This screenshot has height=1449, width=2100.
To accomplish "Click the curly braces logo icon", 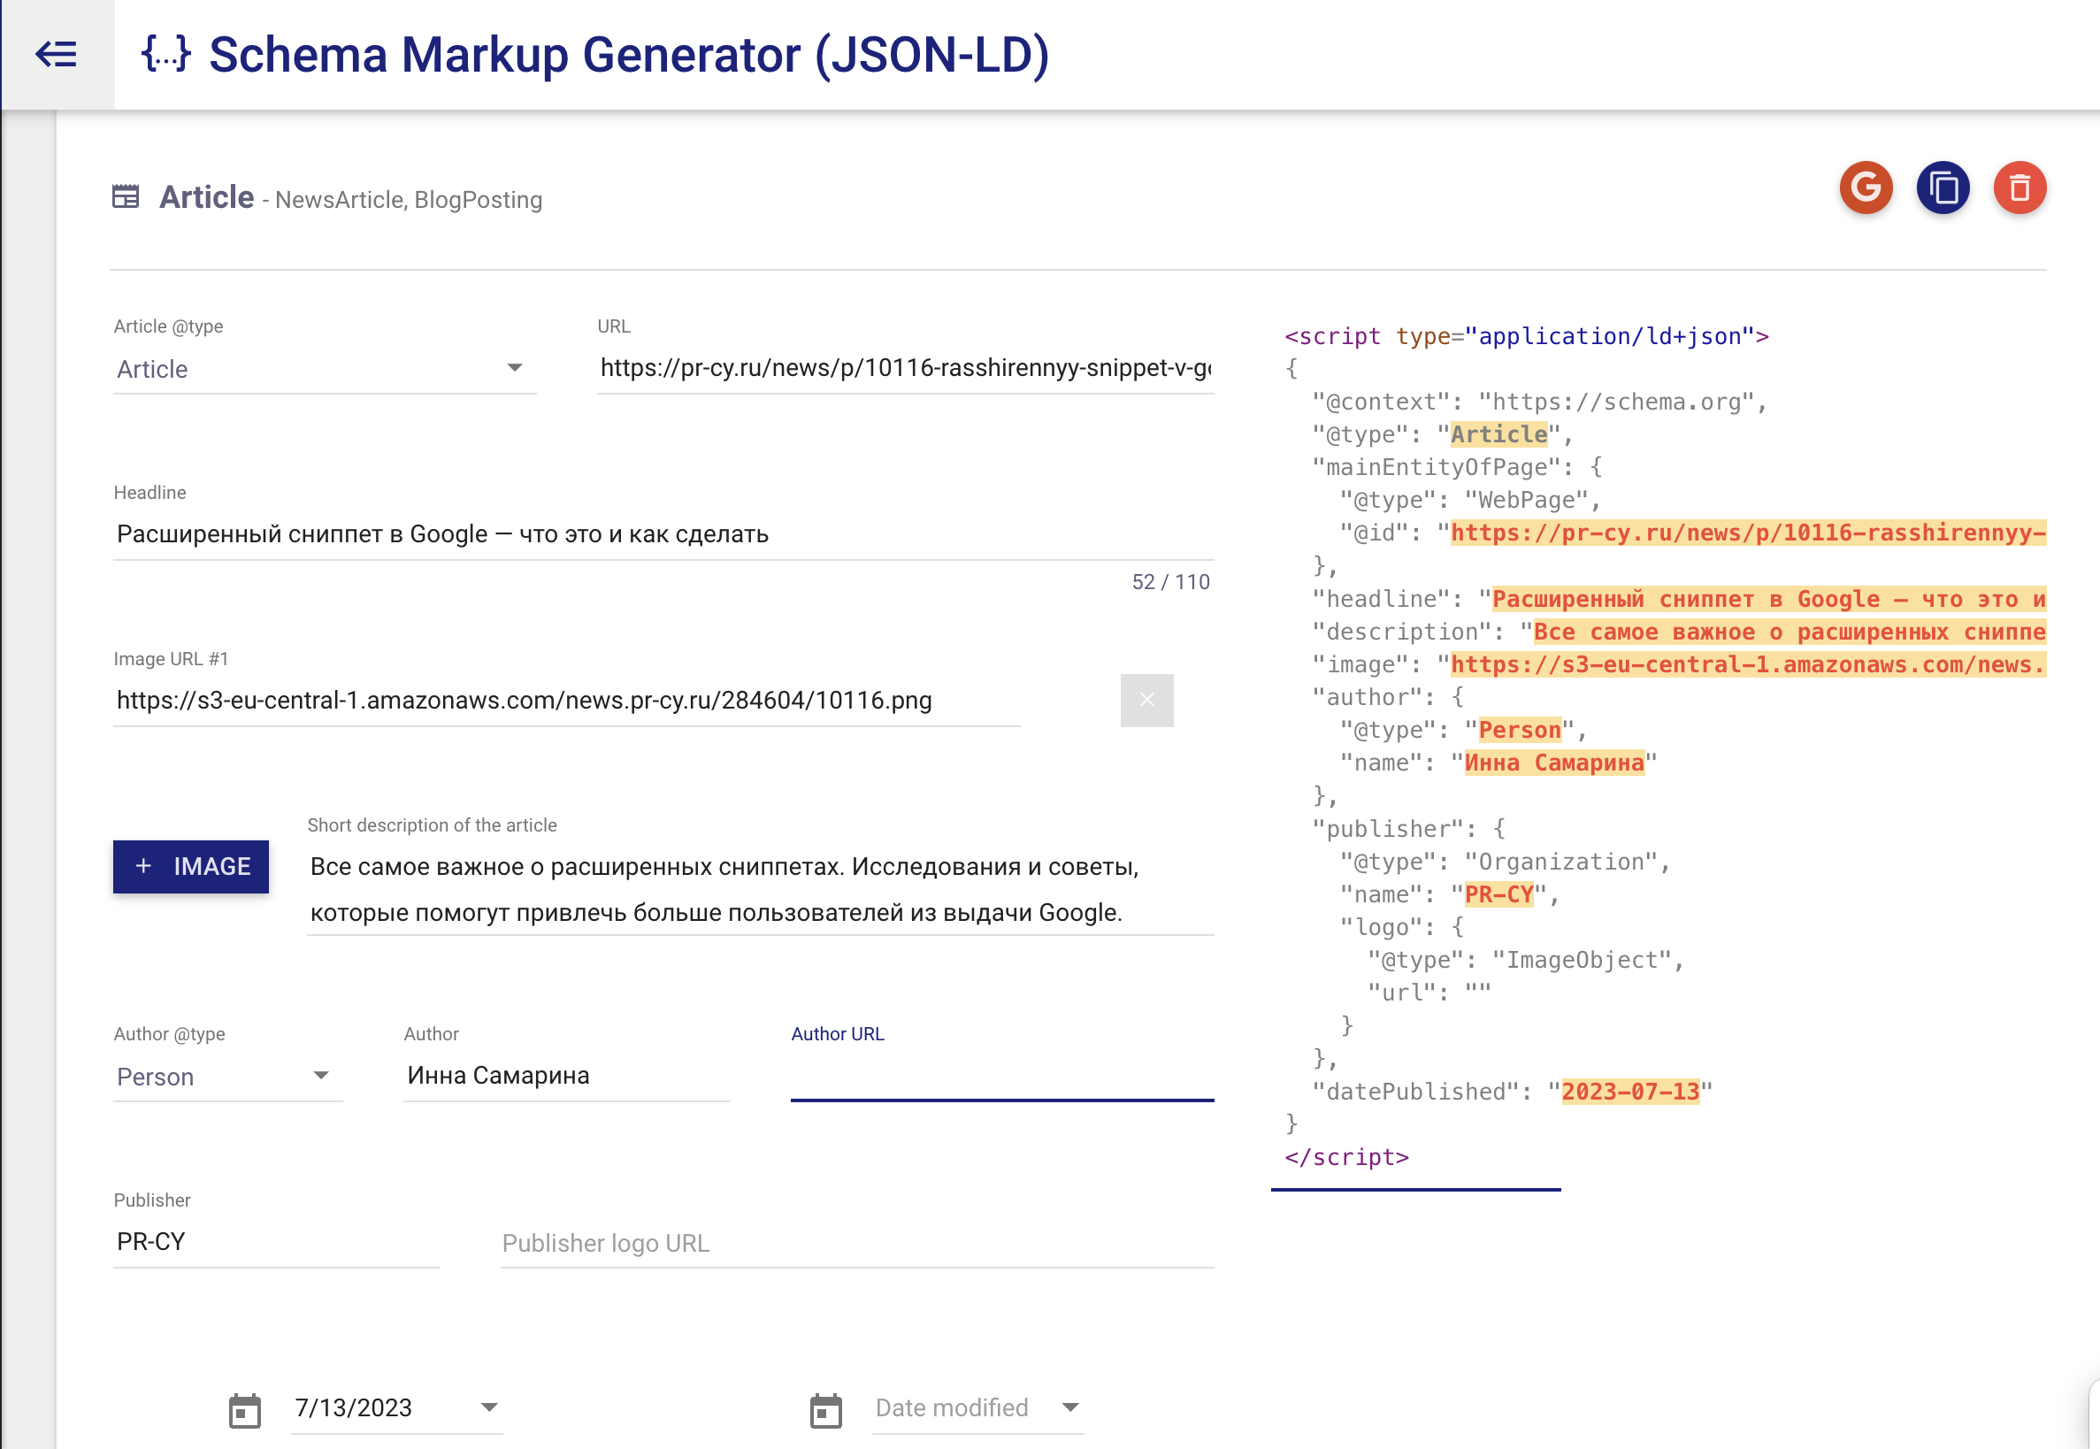I will coord(166,55).
